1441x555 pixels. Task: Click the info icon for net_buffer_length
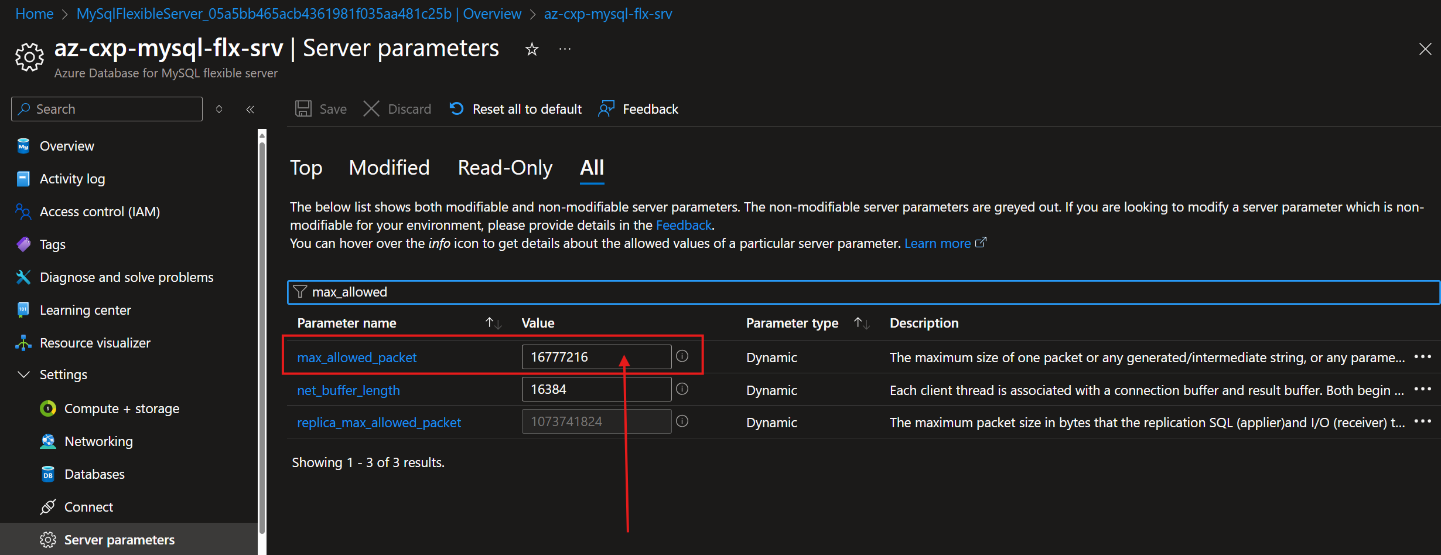point(682,389)
